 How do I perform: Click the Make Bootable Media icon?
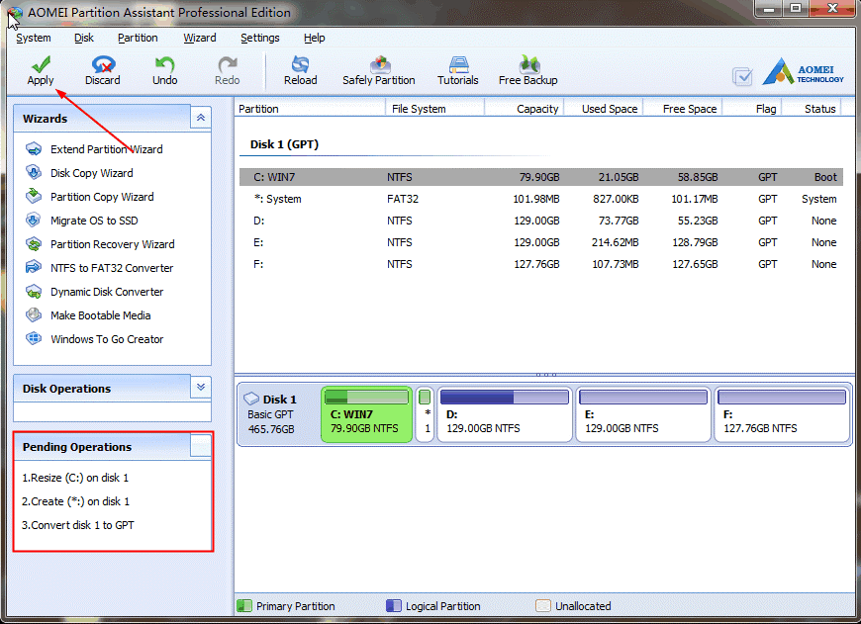[34, 315]
